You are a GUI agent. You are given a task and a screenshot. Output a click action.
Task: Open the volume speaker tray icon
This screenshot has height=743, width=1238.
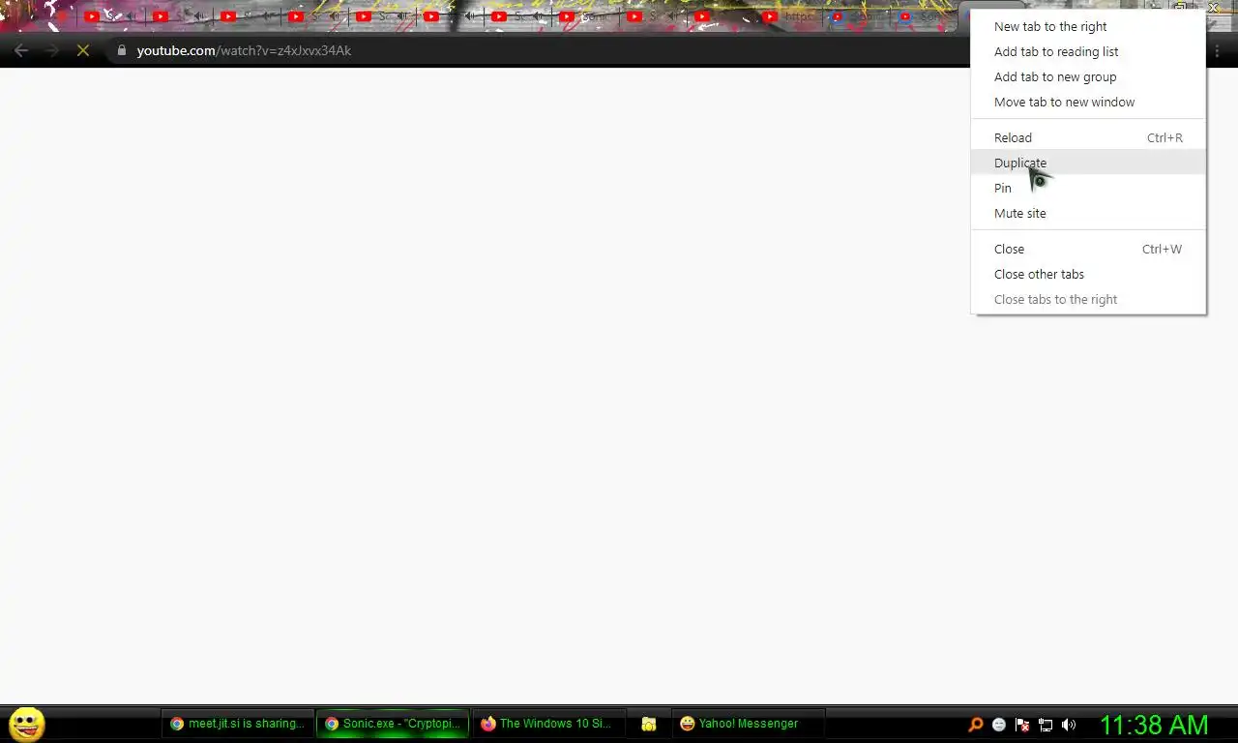tap(1069, 724)
